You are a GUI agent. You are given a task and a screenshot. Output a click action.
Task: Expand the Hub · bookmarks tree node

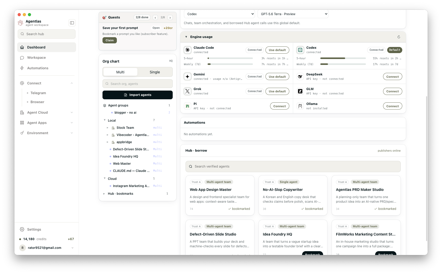click(104, 194)
